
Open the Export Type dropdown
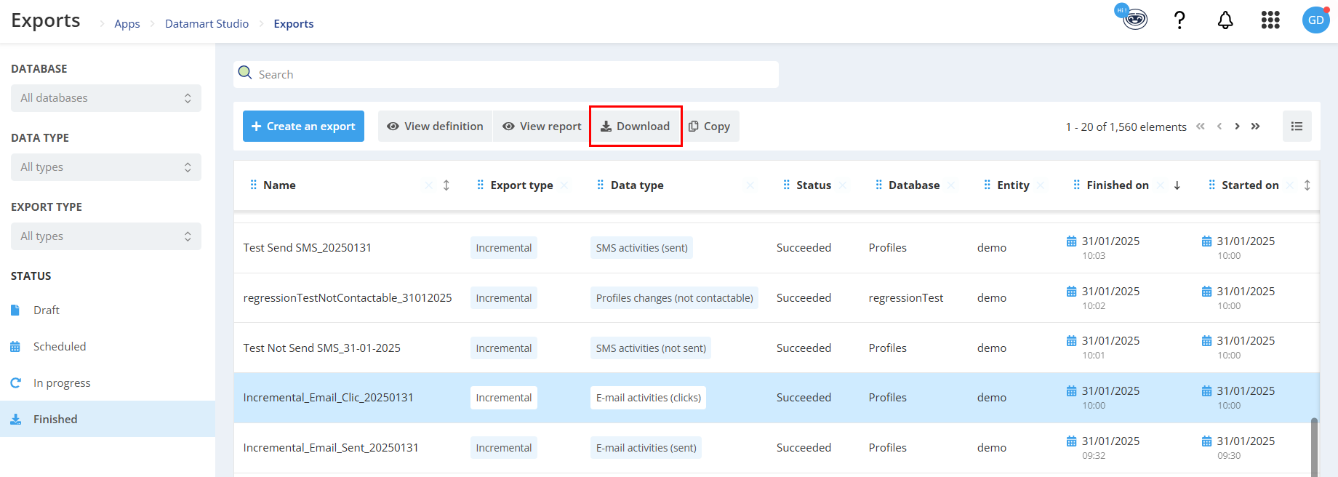click(x=106, y=236)
